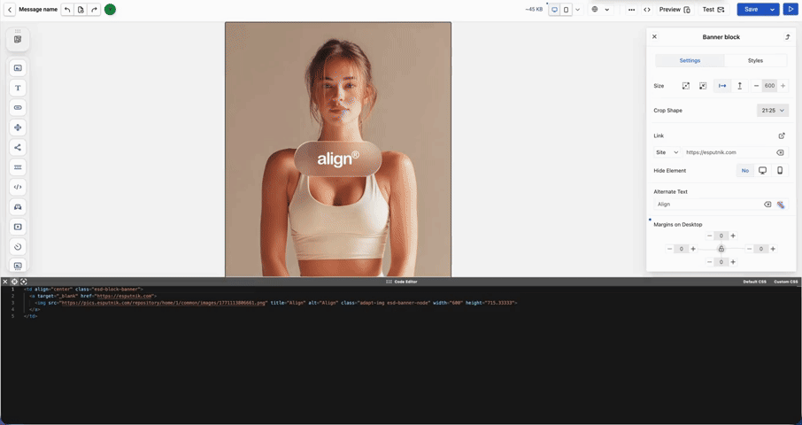Click the Social share block icon
Image resolution: width=802 pixels, height=425 pixels.
[x=18, y=147]
